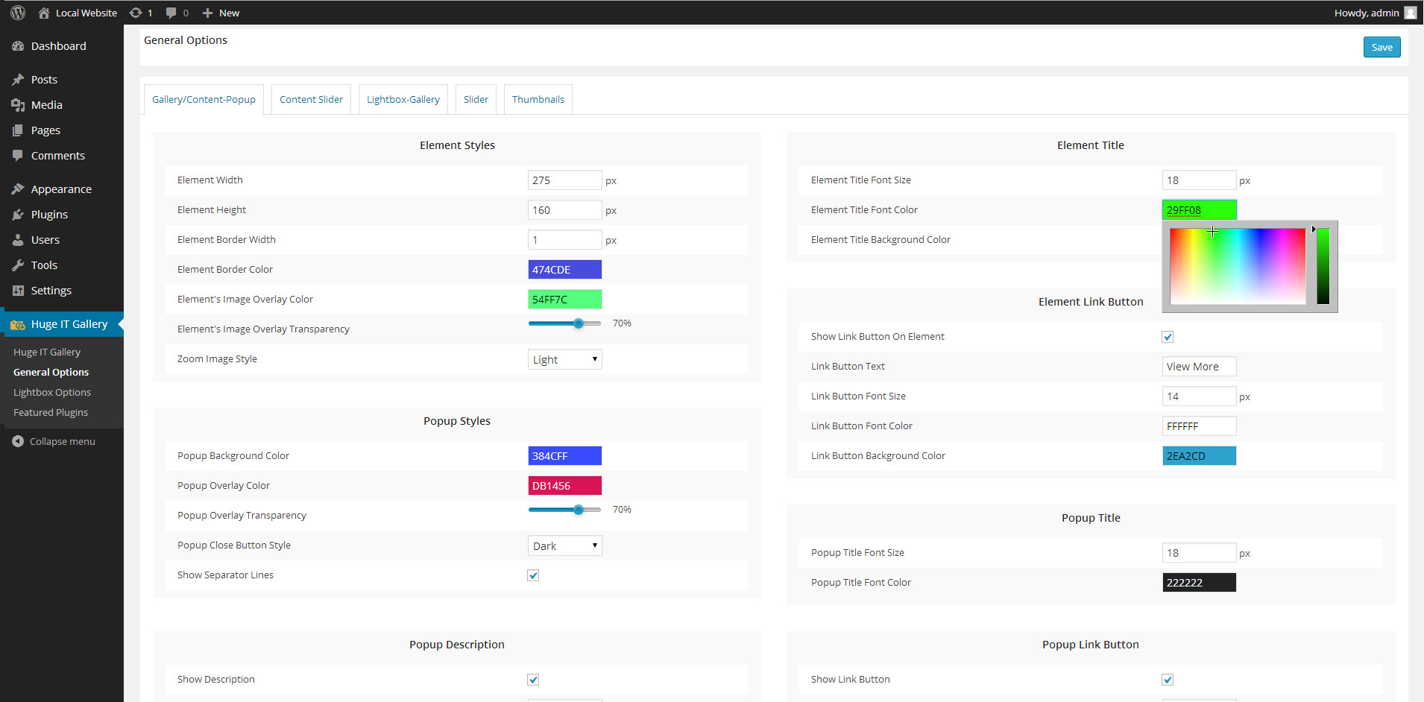
Task: Switch to Lightbox-Gallery tab
Action: pos(403,99)
